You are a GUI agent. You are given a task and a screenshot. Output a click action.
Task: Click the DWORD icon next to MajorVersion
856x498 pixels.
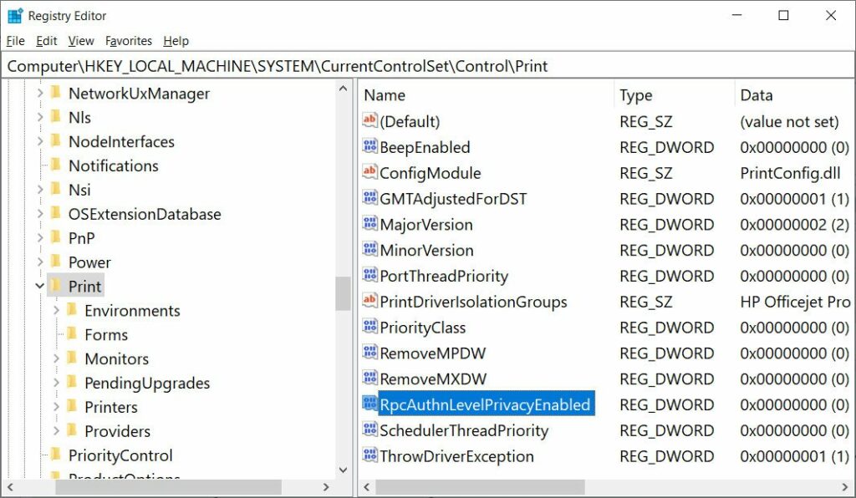[x=369, y=225]
